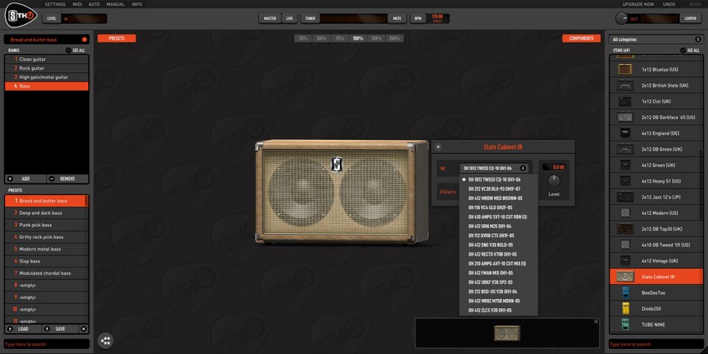
Task: Choose the 1x12 Clst (UK) cabinet icon
Action: (x=626, y=101)
